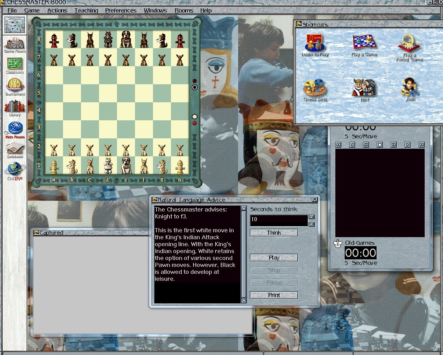Open the Game menu
The width and height of the screenshot is (443, 355).
[x=32, y=10]
